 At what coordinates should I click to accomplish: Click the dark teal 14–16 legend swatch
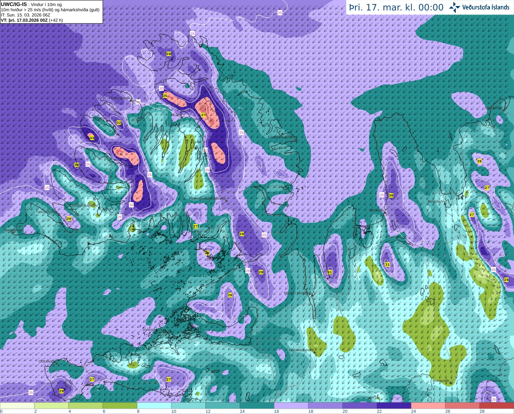tap(257, 406)
